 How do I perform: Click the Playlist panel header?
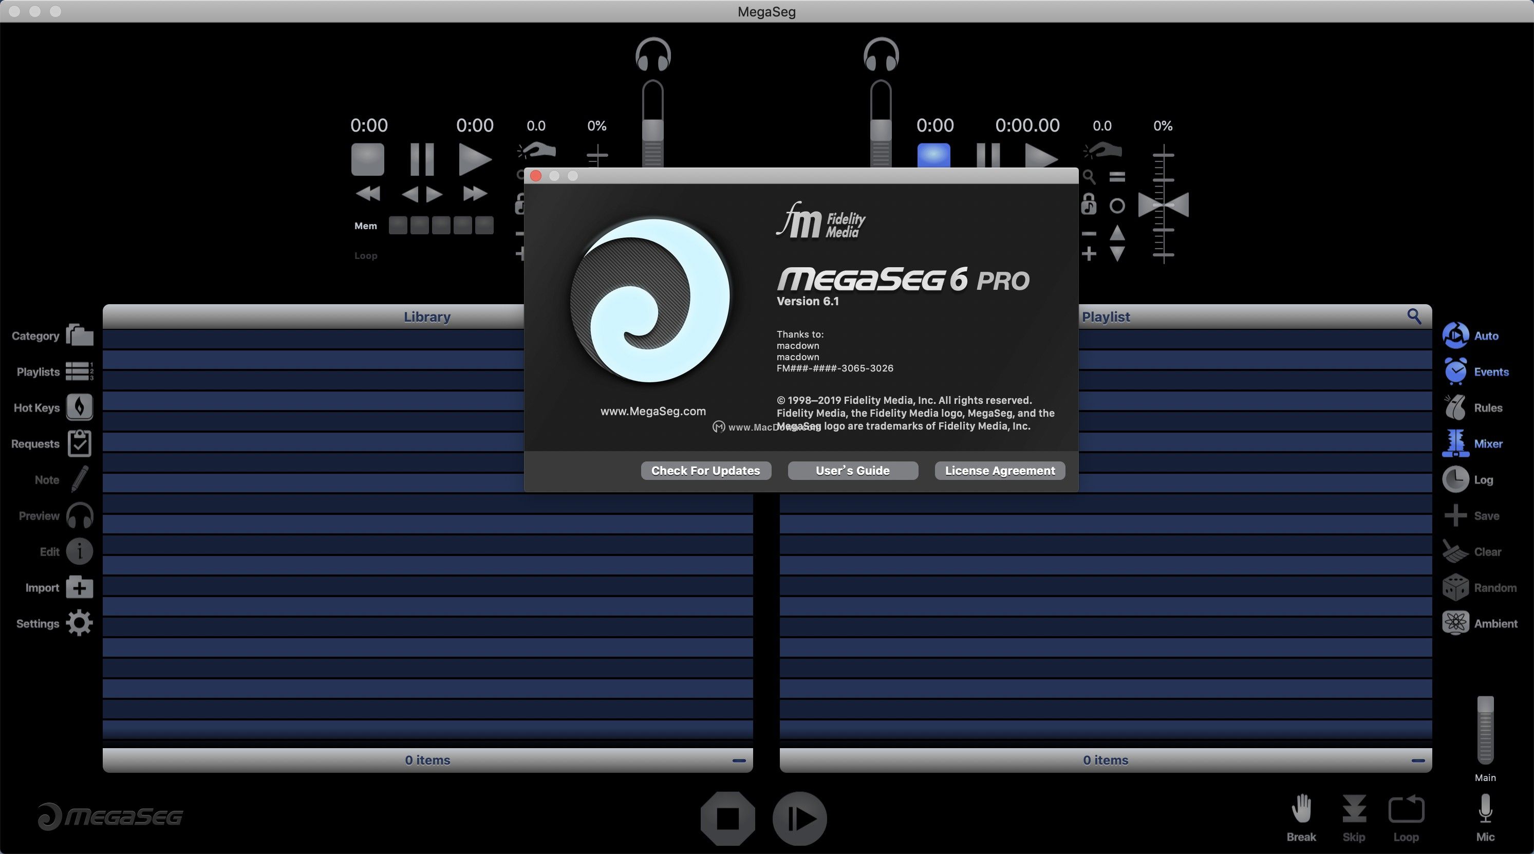point(1106,316)
